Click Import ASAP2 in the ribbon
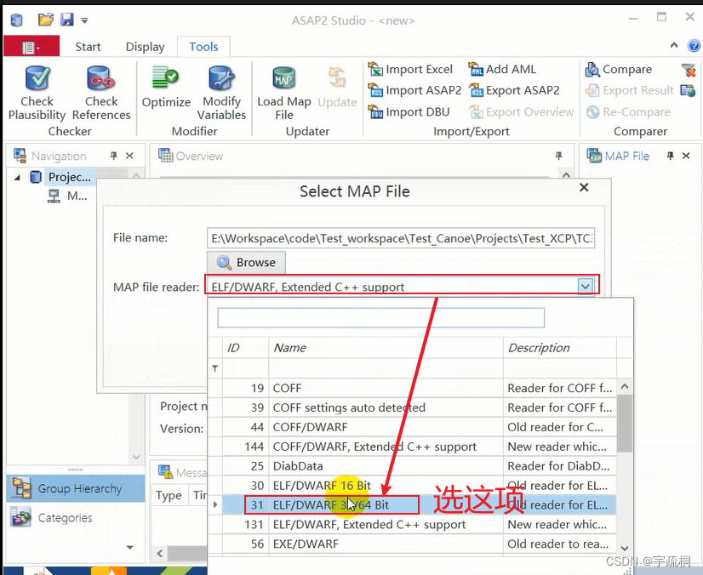The image size is (703, 575). pyautogui.click(x=414, y=90)
